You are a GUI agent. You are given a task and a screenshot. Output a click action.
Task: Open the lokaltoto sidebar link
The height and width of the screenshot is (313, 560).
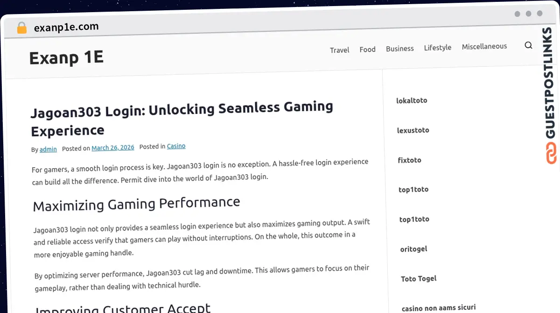tap(412, 100)
